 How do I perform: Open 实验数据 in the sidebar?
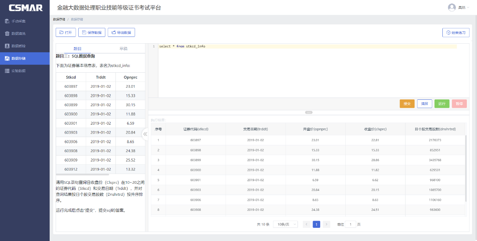(18, 71)
